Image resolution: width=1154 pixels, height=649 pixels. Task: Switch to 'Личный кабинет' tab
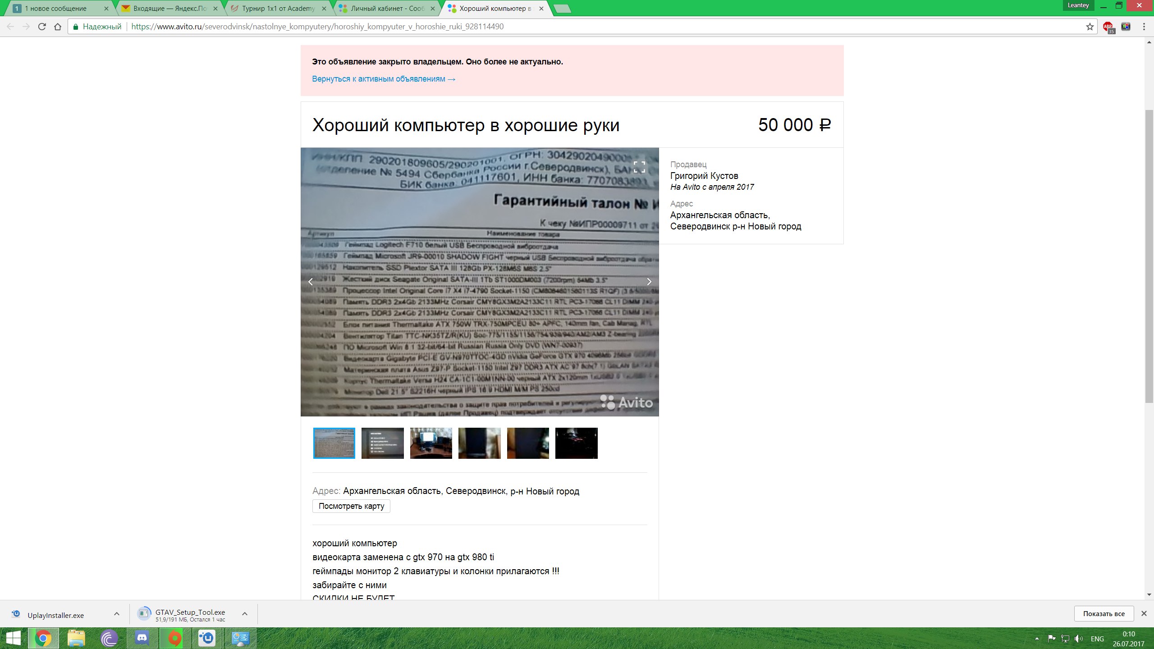pyautogui.click(x=388, y=9)
